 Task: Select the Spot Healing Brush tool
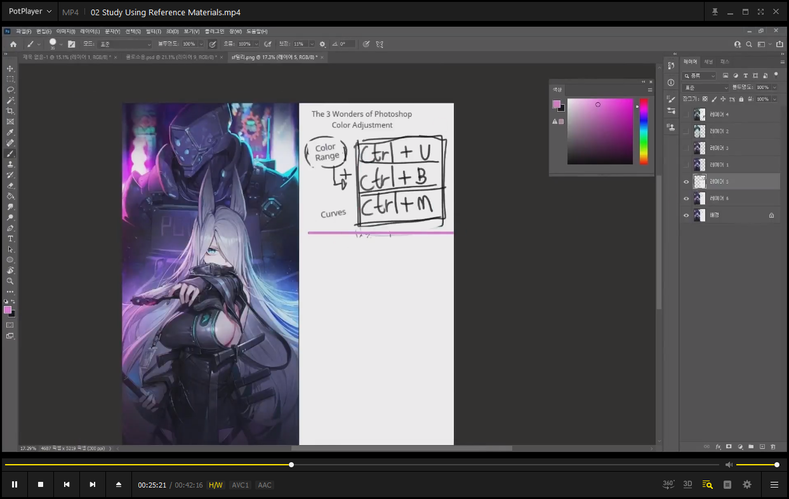10,143
